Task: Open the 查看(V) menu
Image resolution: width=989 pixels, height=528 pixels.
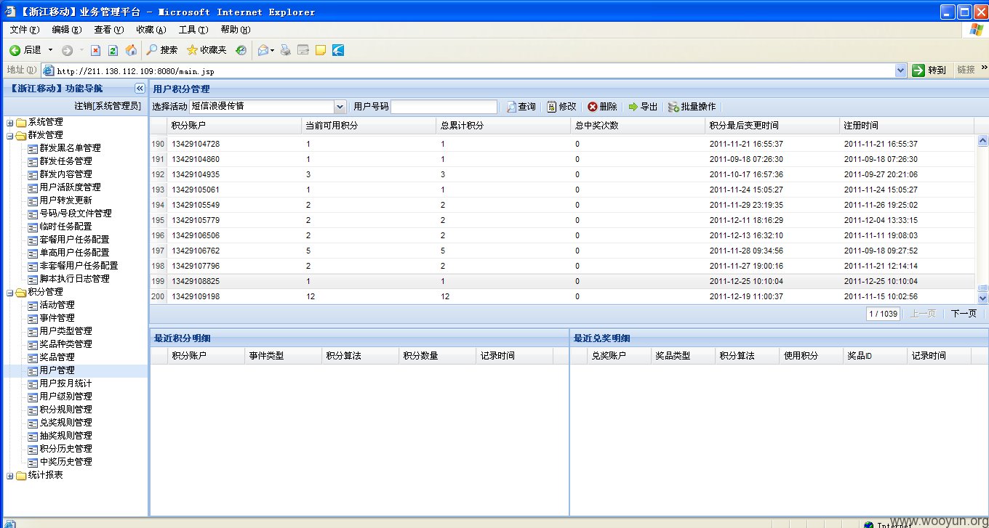Action: (x=109, y=30)
